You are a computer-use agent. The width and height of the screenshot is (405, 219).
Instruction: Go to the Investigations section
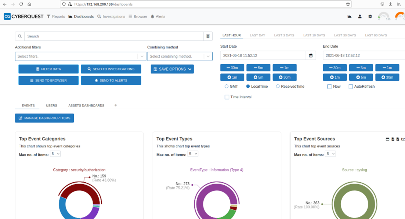tap(111, 17)
